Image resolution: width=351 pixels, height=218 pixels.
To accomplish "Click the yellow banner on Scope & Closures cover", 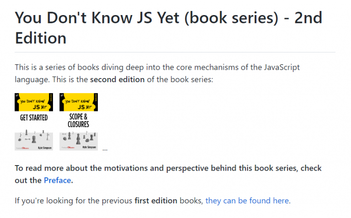I will 79,103.
